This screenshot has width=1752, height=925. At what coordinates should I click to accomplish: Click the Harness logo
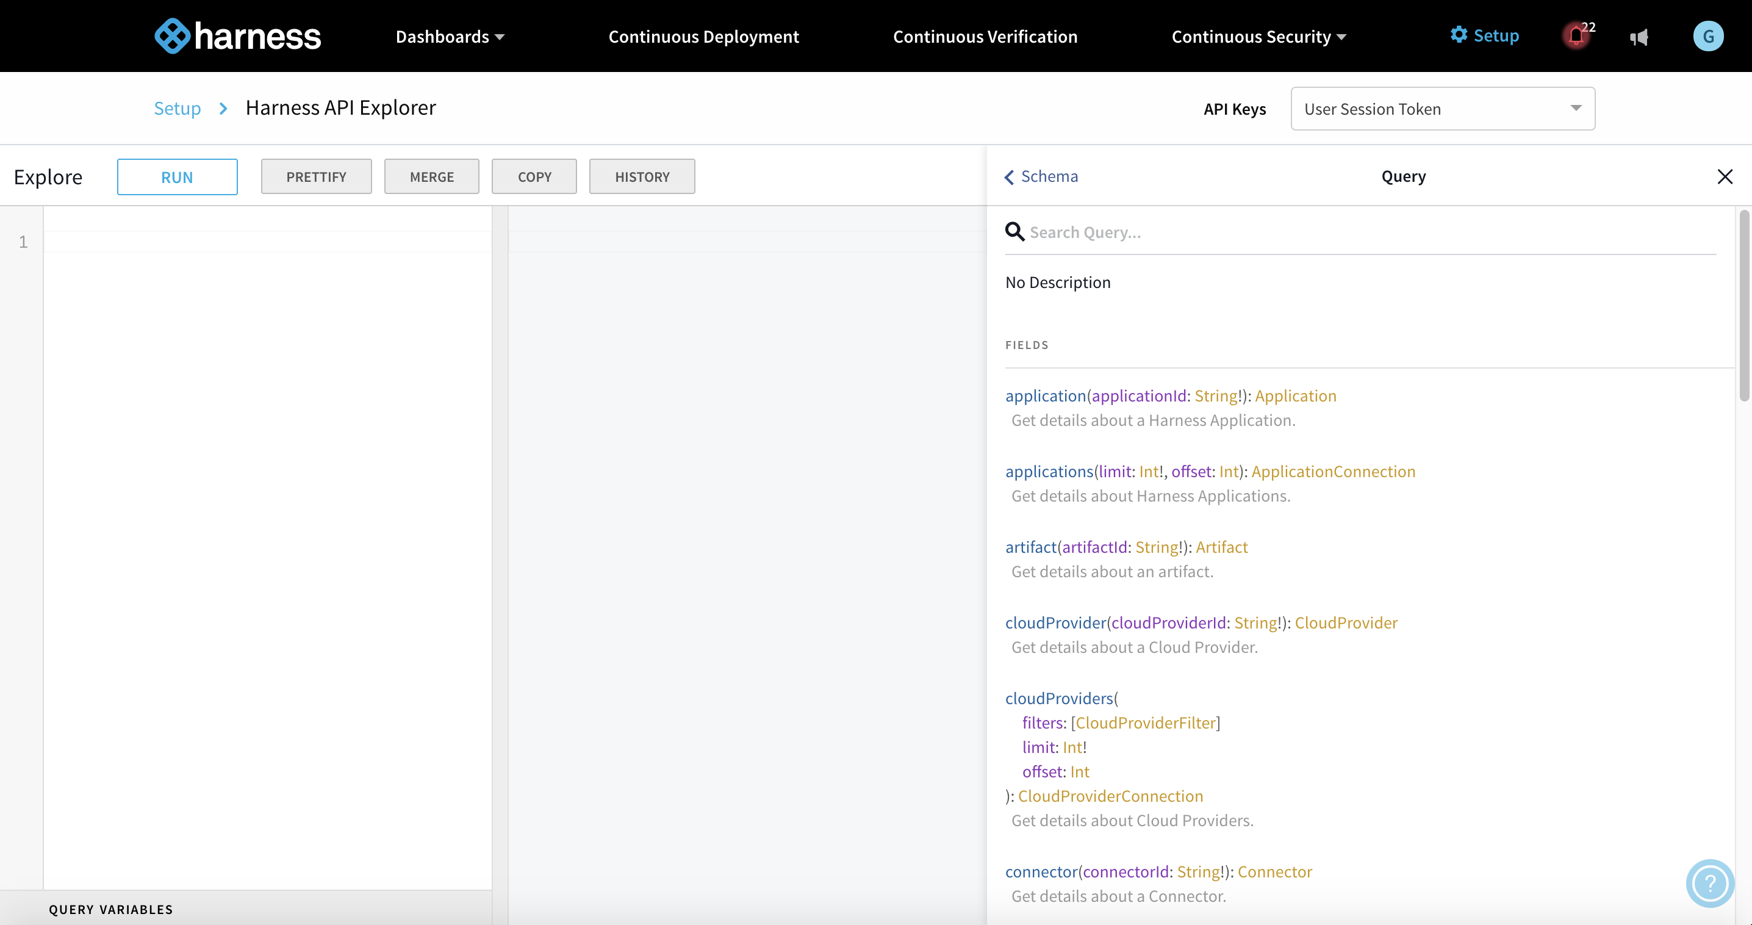pos(237,36)
